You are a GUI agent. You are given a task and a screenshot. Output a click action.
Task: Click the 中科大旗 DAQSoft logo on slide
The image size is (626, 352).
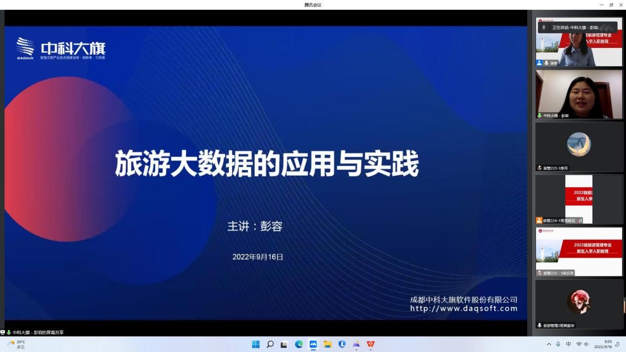(61, 49)
